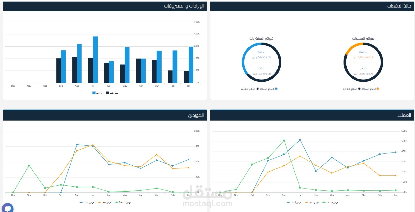The image size is (415, 212).
Task: Click the orange Mar point in الموردين chart
Action: 157,154
